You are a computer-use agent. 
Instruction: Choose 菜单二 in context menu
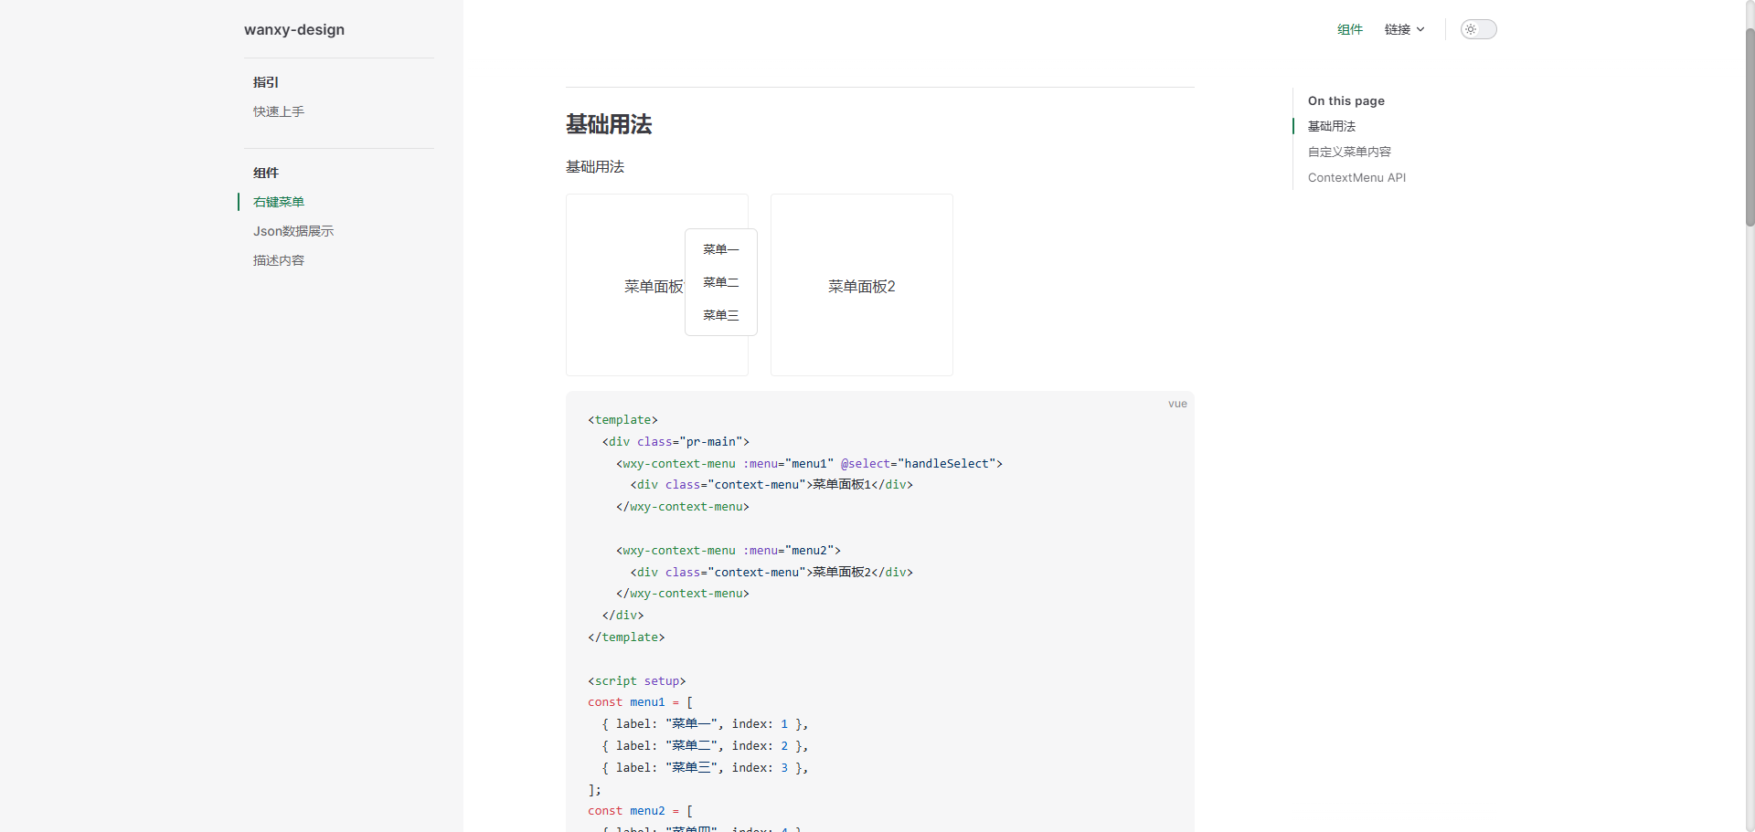click(x=721, y=282)
